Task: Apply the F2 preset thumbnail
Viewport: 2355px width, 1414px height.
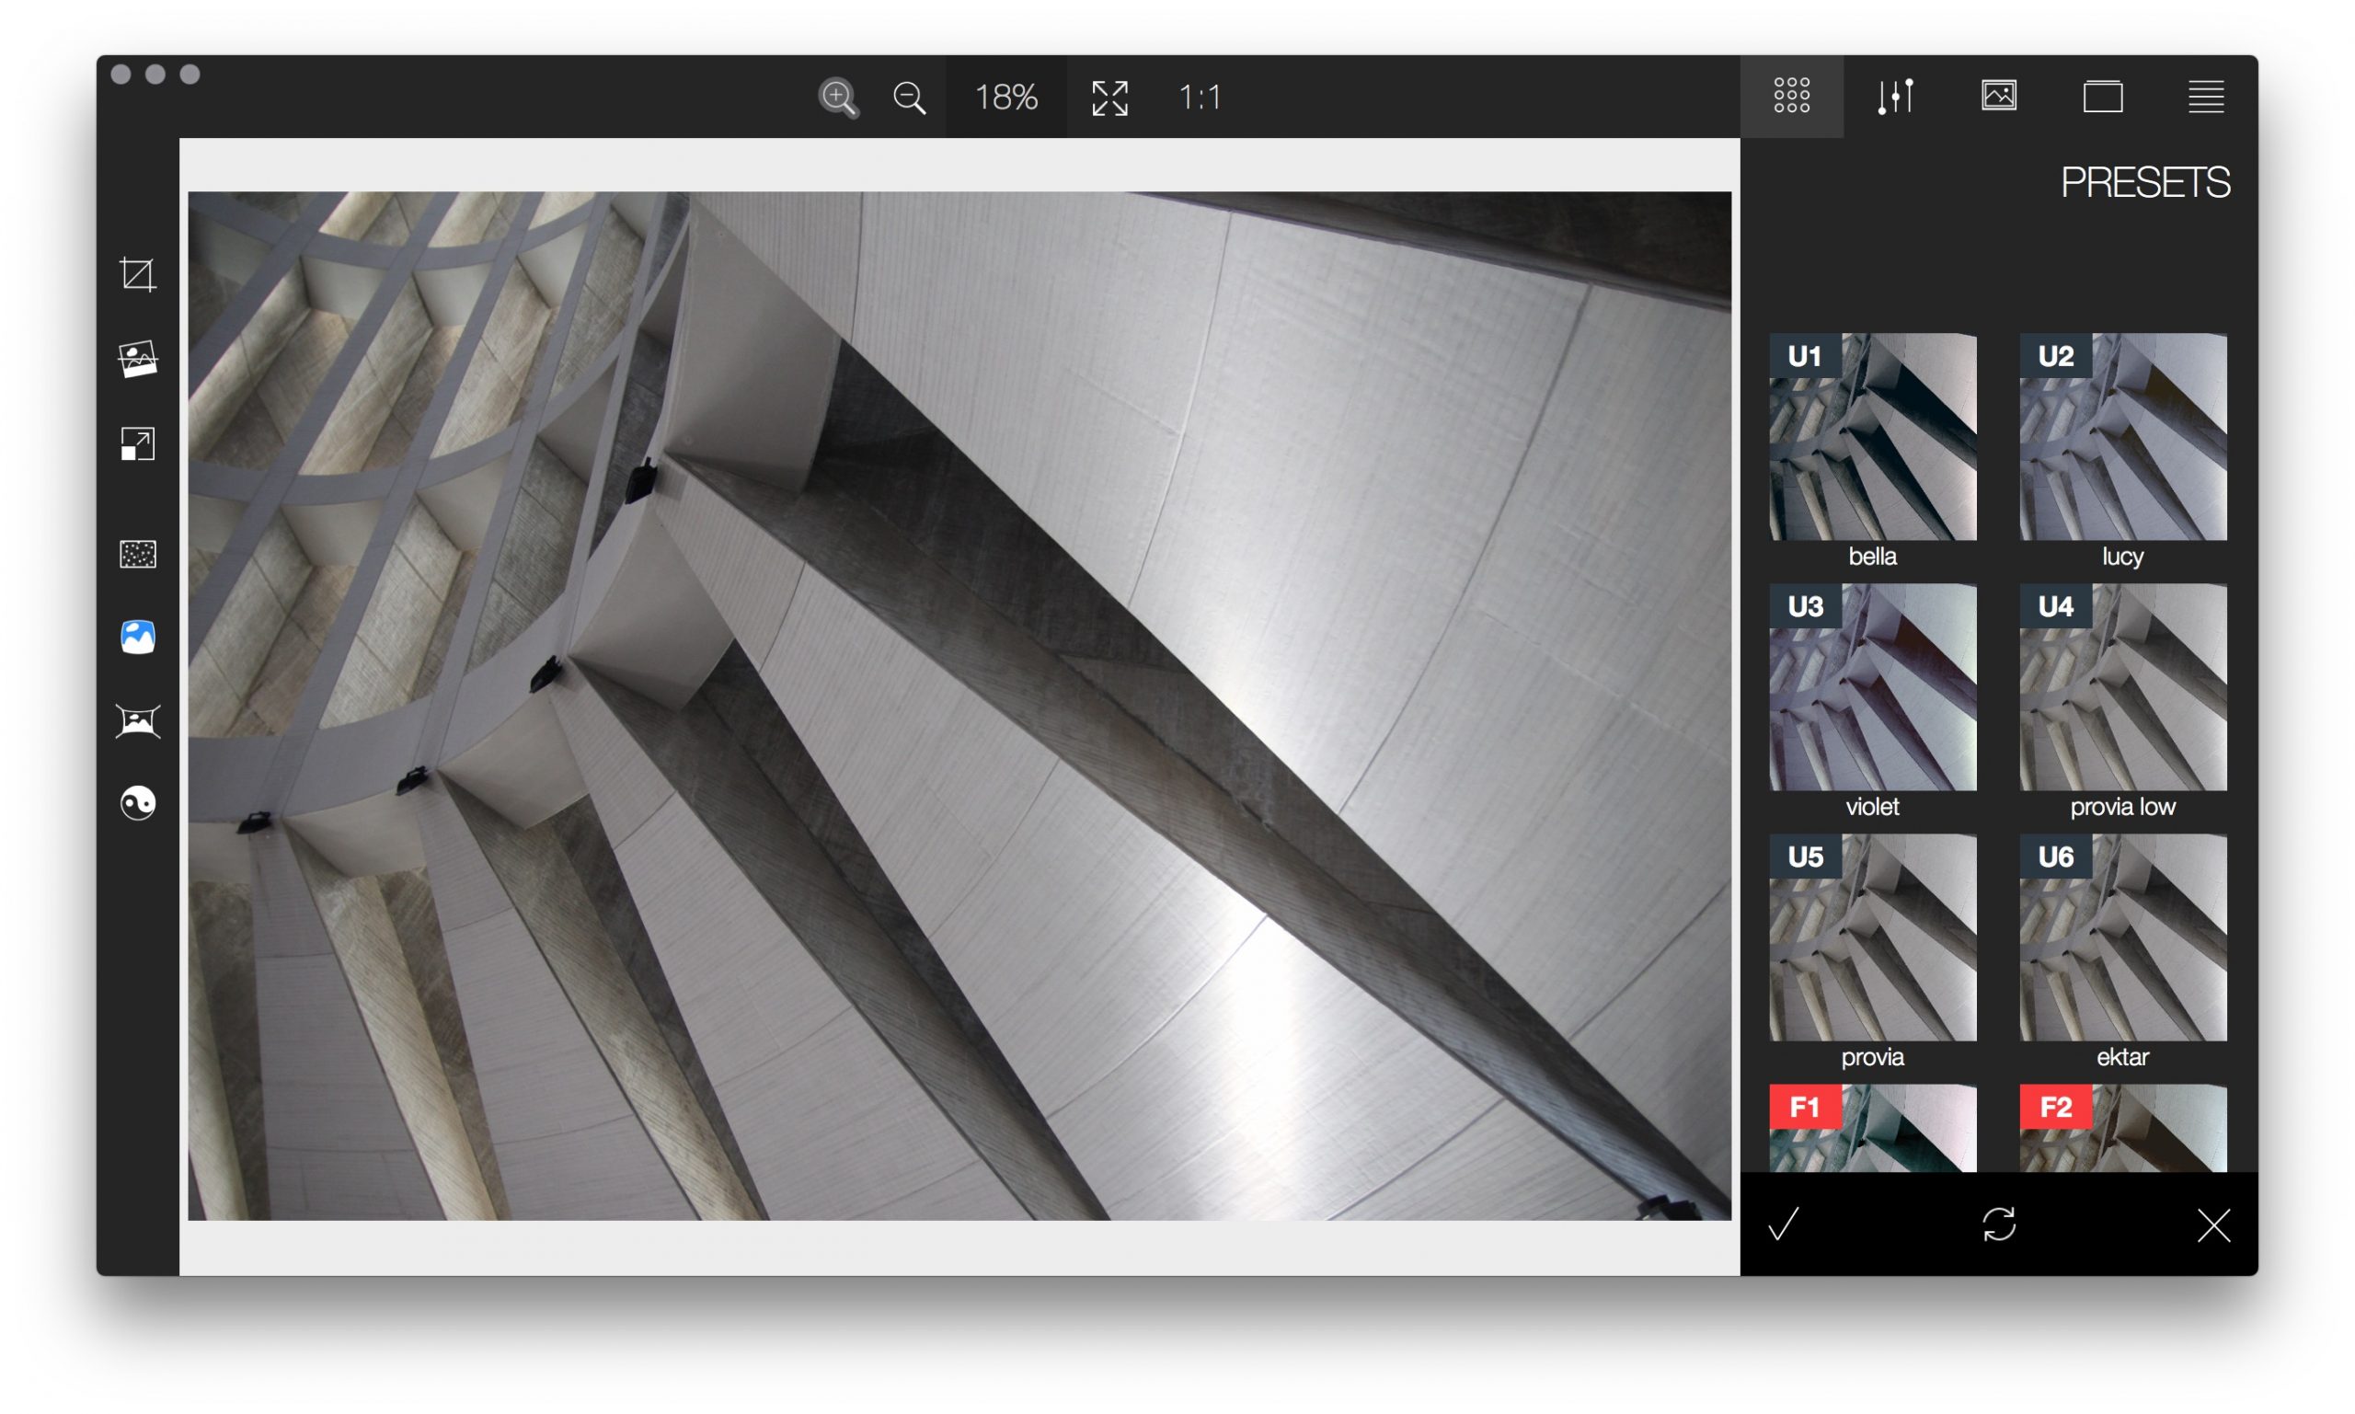Action: click(2122, 1128)
